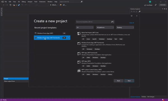Image resolution: width=168 pixels, height=101 pixels.
Task: Click the Save toolbar icon
Action: click(x=17, y=5)
